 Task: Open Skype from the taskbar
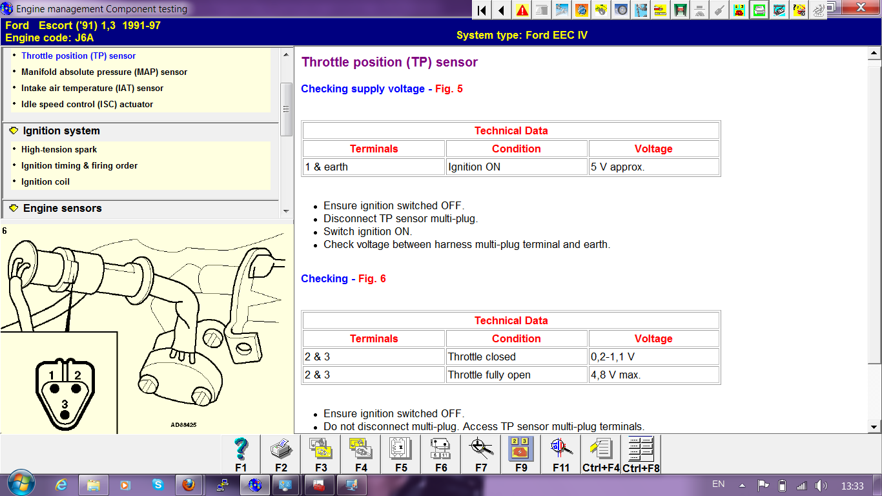158,484
